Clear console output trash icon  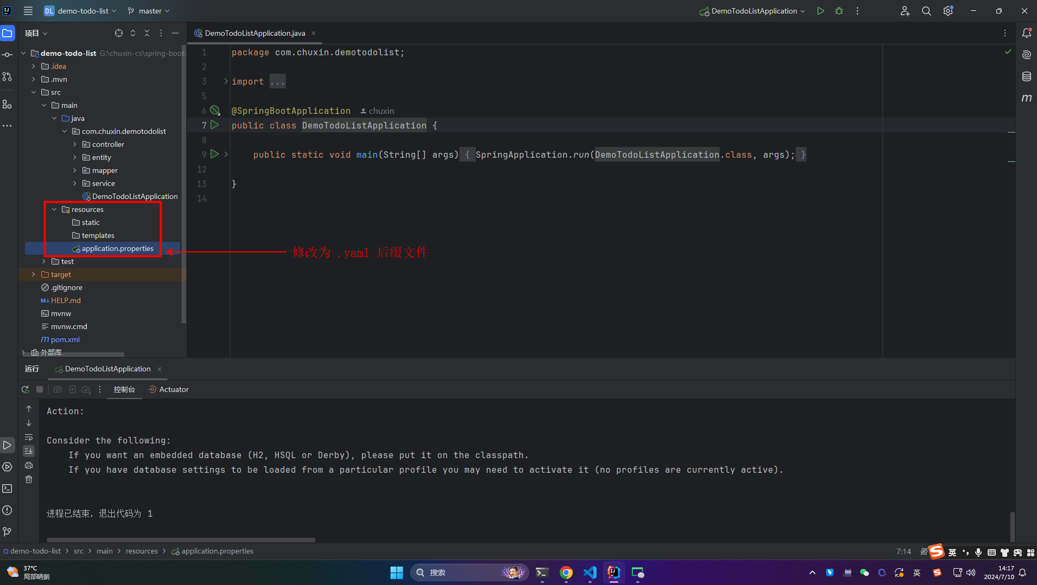point(29,479)
